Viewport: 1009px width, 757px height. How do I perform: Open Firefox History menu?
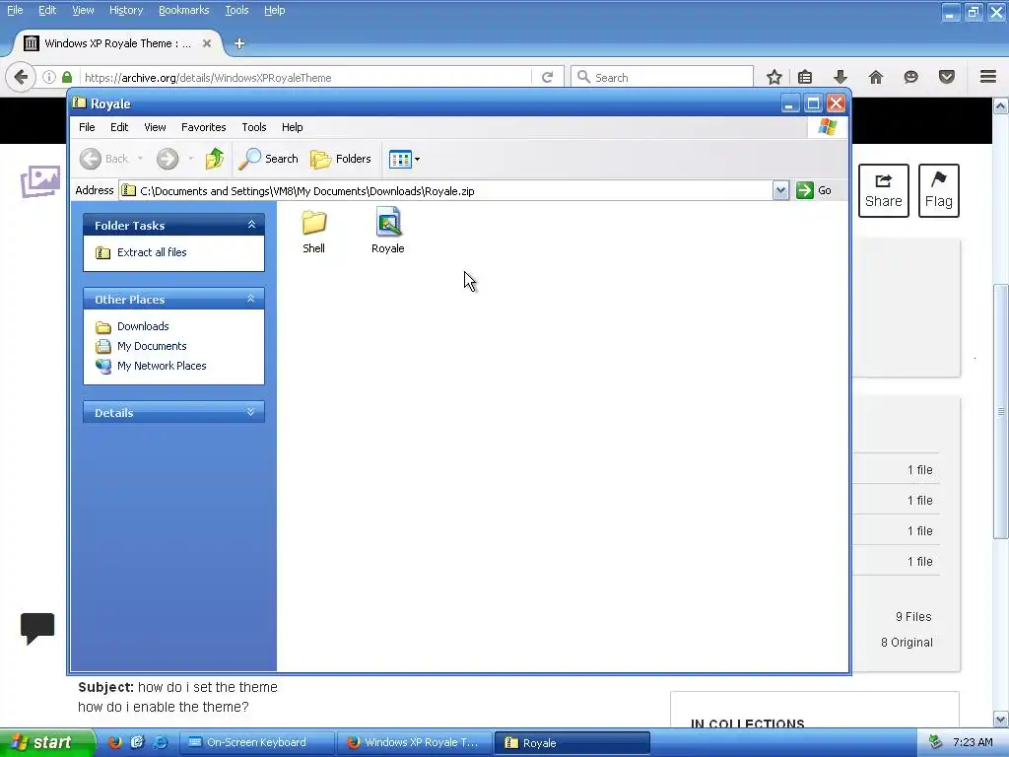tap(126, 10)
